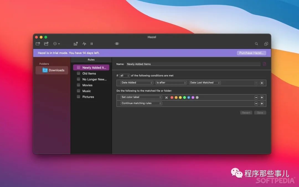Select the Newly Added Items rule

tap(91, 68)
